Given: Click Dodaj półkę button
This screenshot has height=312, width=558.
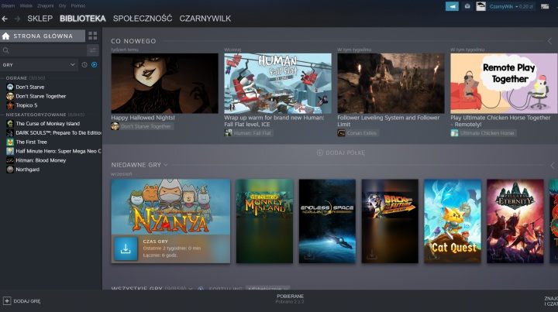Looking at the screenshot, I should [340, 153].
